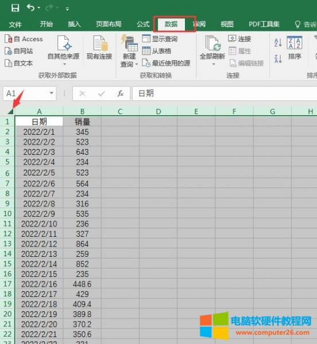The height and width of the screenshot is (344, 317).
Task: Open 自其他来源 dropdown
Action: 64,50
